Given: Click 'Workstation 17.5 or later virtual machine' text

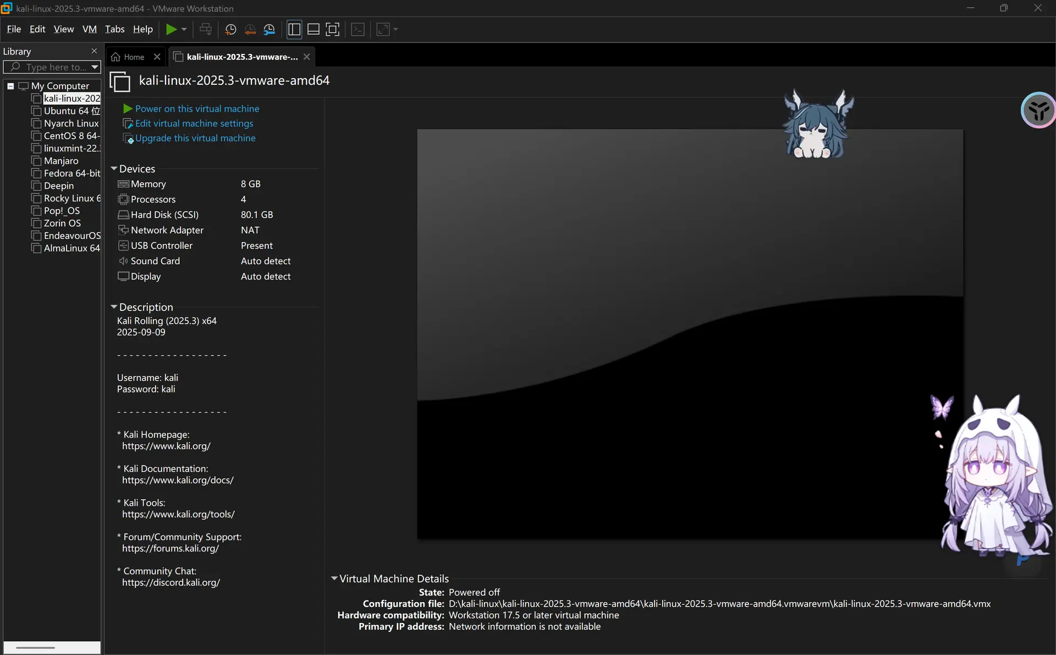Looking at the screenshot, I should click(534, 615).
